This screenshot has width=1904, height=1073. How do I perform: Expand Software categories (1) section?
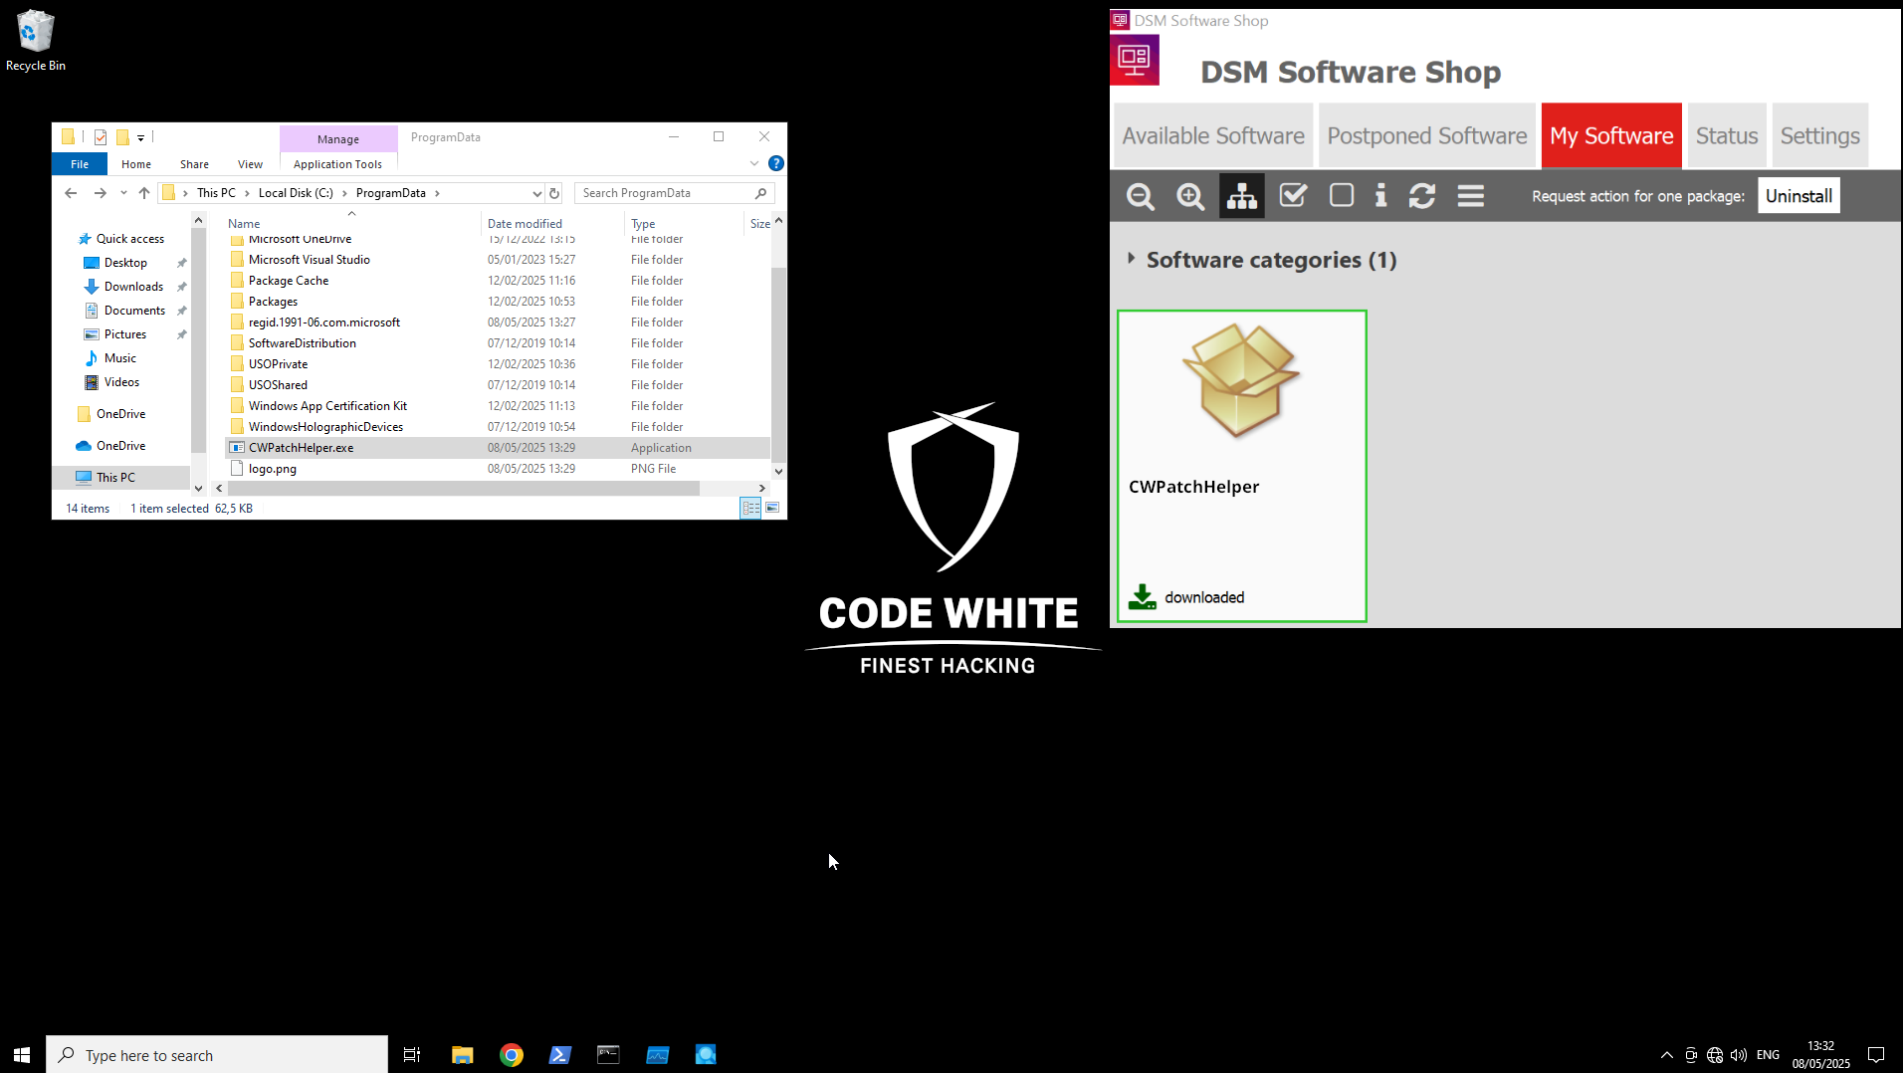click(1131, 258)
